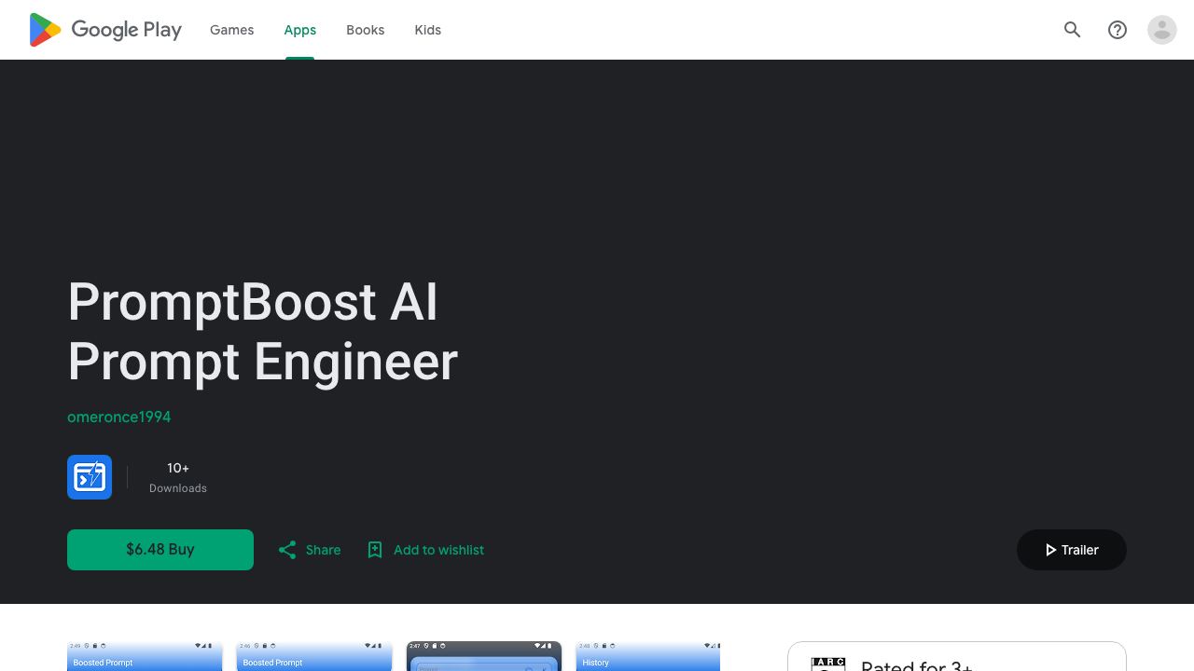Open the Books tab
Image resolution: width=1194 pixels, height=671 pixels.
[x=366, y=30]
